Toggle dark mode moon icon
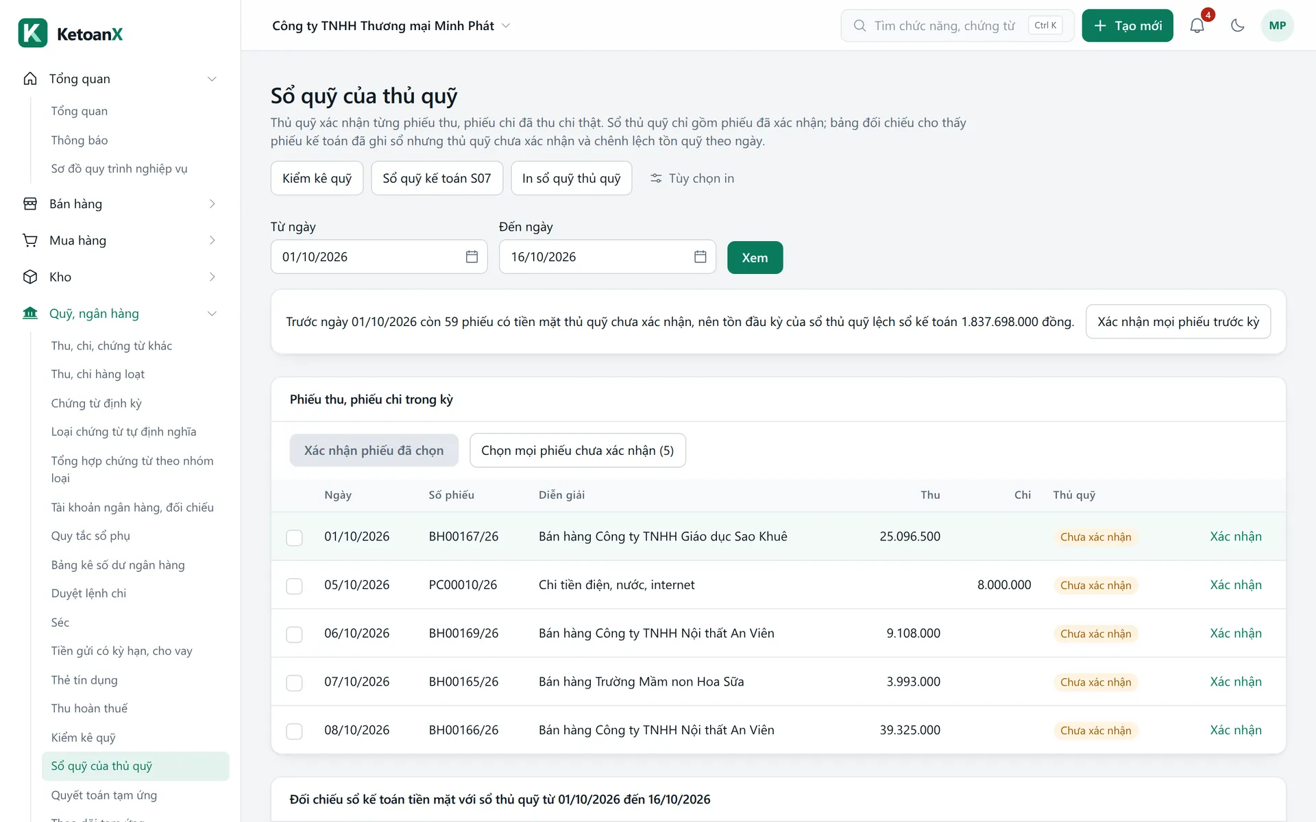 pyautogui.click(x=1237, y=26)
